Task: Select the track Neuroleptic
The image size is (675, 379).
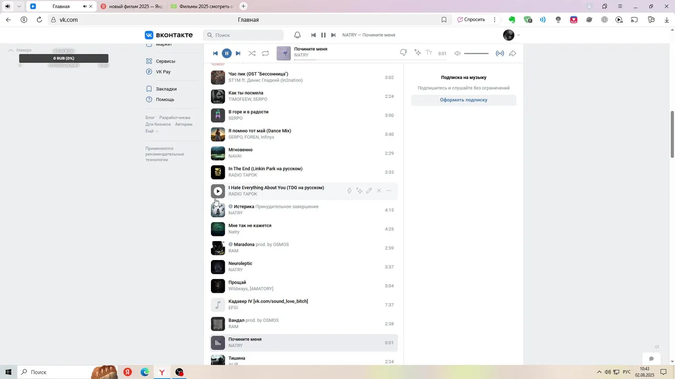Action: click(x=304, y=267)
